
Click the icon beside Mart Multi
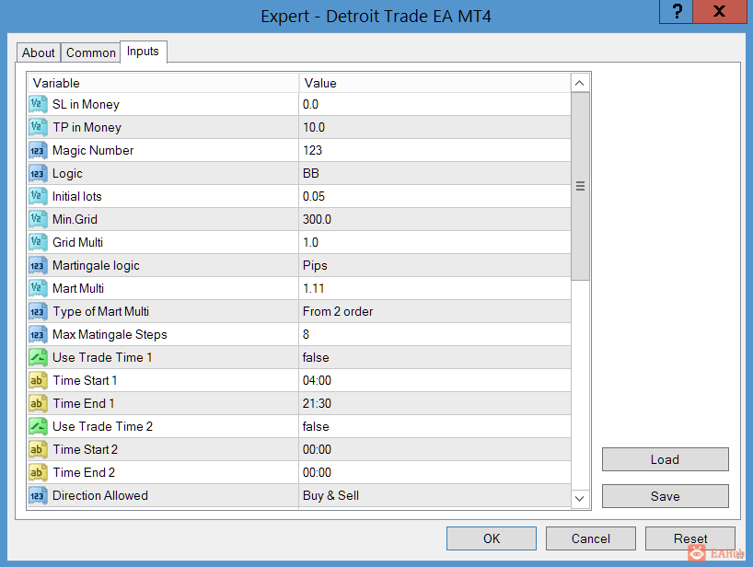coord(38,288)
